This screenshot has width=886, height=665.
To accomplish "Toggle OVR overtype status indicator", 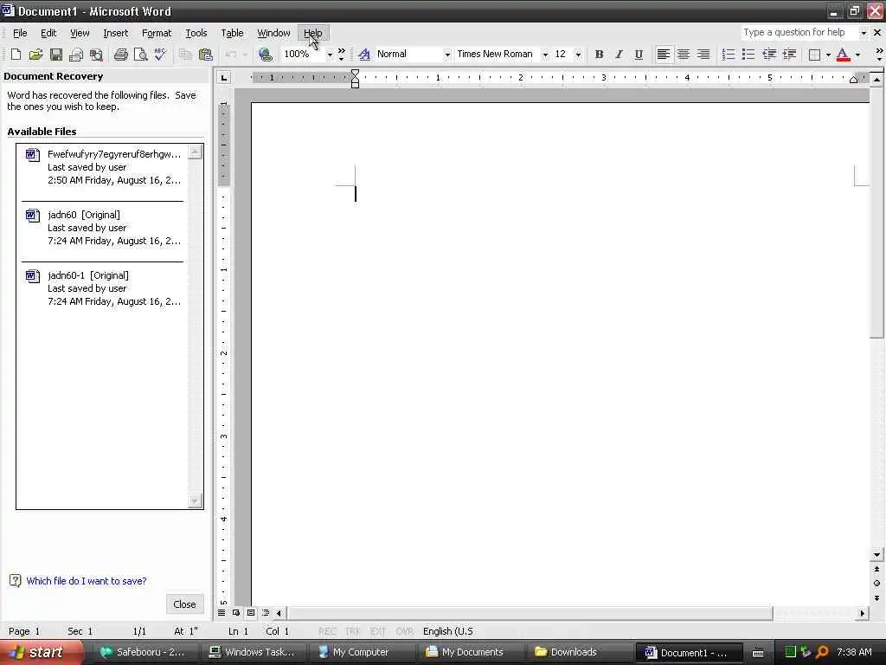I will [x=405, y=631].
